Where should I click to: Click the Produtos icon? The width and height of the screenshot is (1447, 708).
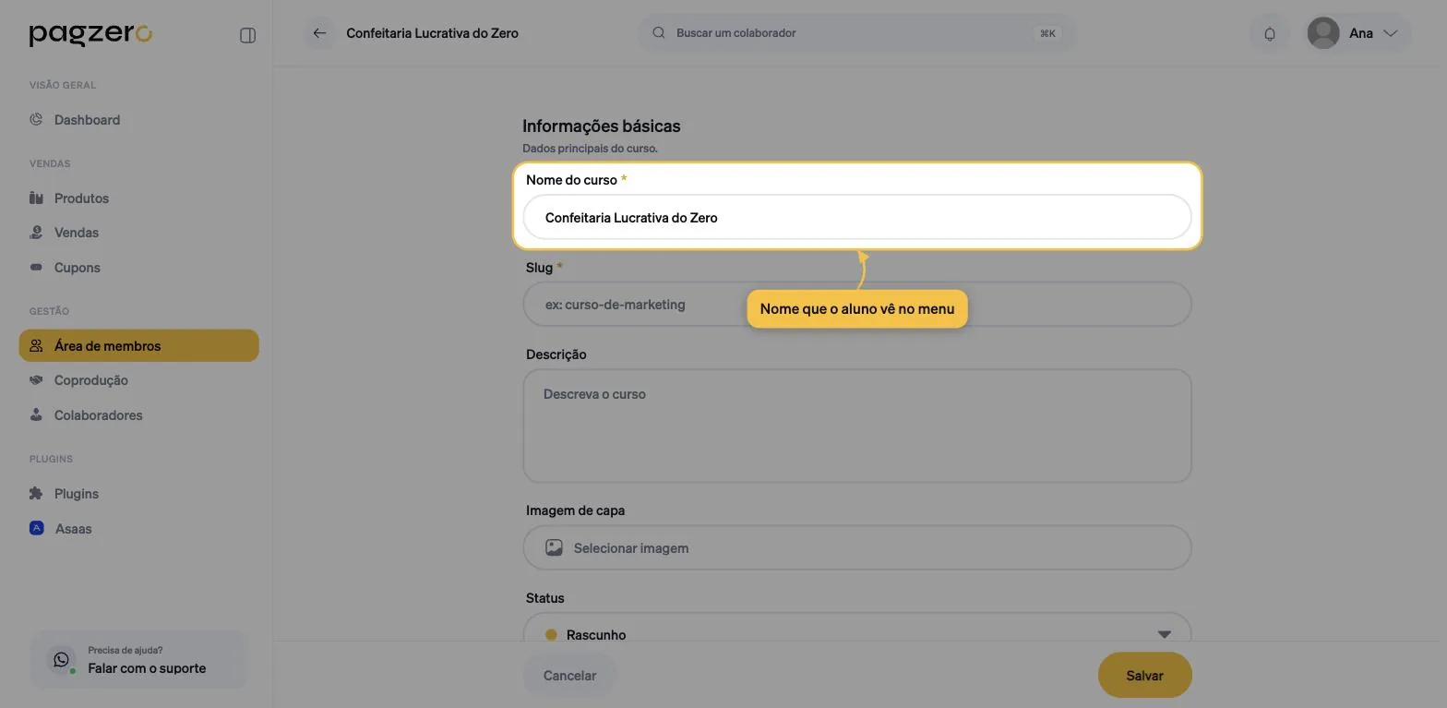[36, 198]
